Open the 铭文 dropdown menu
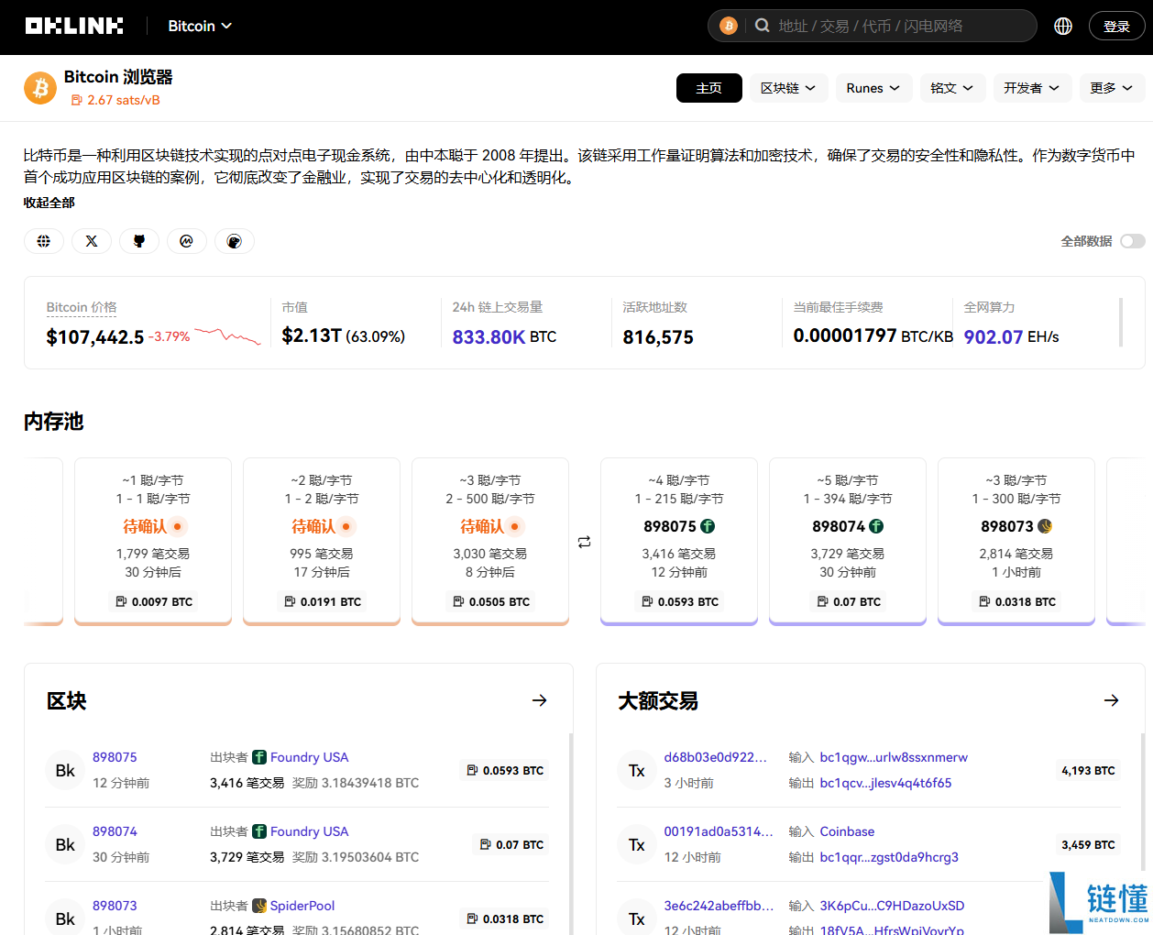 [952, 88]
